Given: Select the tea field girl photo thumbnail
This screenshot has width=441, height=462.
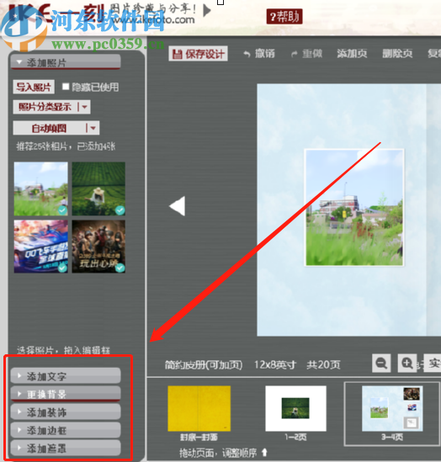Looking at the screenshot, I should pyautogui.click(x=98, y=189).
